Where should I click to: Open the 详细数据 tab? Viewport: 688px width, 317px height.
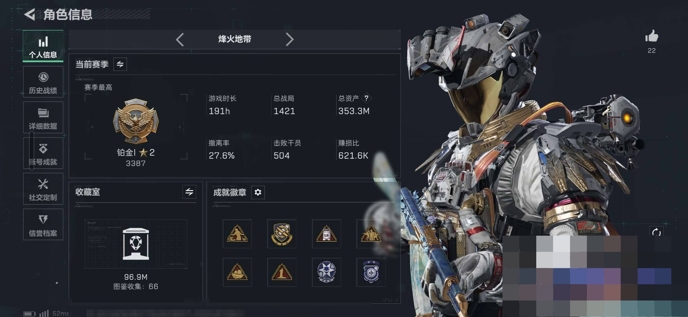point(43,117)
